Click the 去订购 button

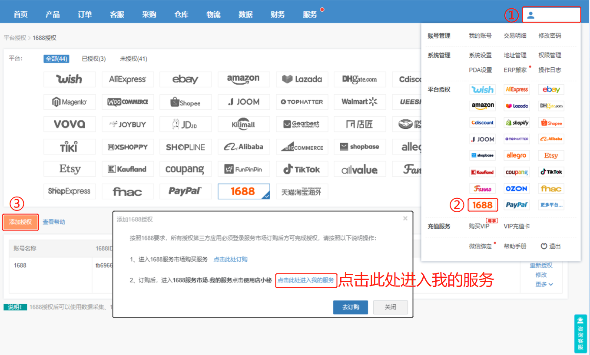tap(351, 307)
